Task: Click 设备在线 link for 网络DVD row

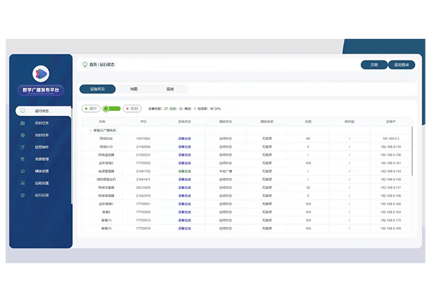Action: [185, 147]
